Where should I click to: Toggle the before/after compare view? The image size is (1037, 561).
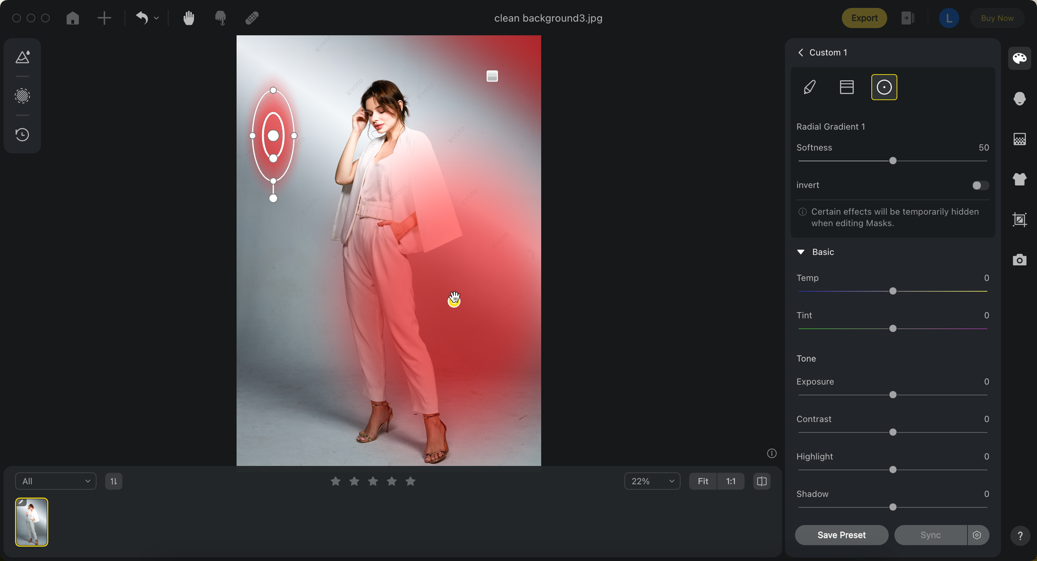click(x=762, y=481)
